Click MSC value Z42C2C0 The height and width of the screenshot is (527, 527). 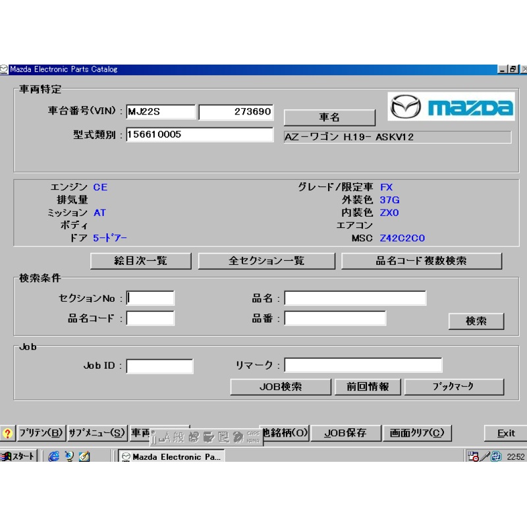click(402, 238)
